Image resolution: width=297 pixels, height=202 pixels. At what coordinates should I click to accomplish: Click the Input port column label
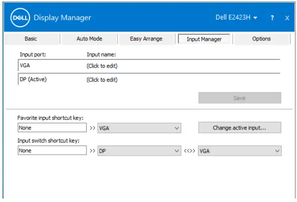(x=33, y=55)
